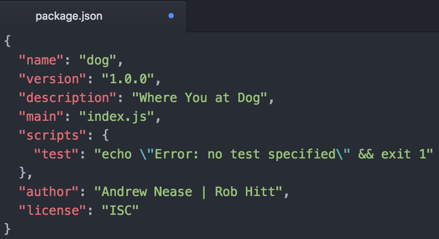Click the scripts object opening brace
Image resolution: width=439 pixels, height=239 pixels.
point(105,135)
